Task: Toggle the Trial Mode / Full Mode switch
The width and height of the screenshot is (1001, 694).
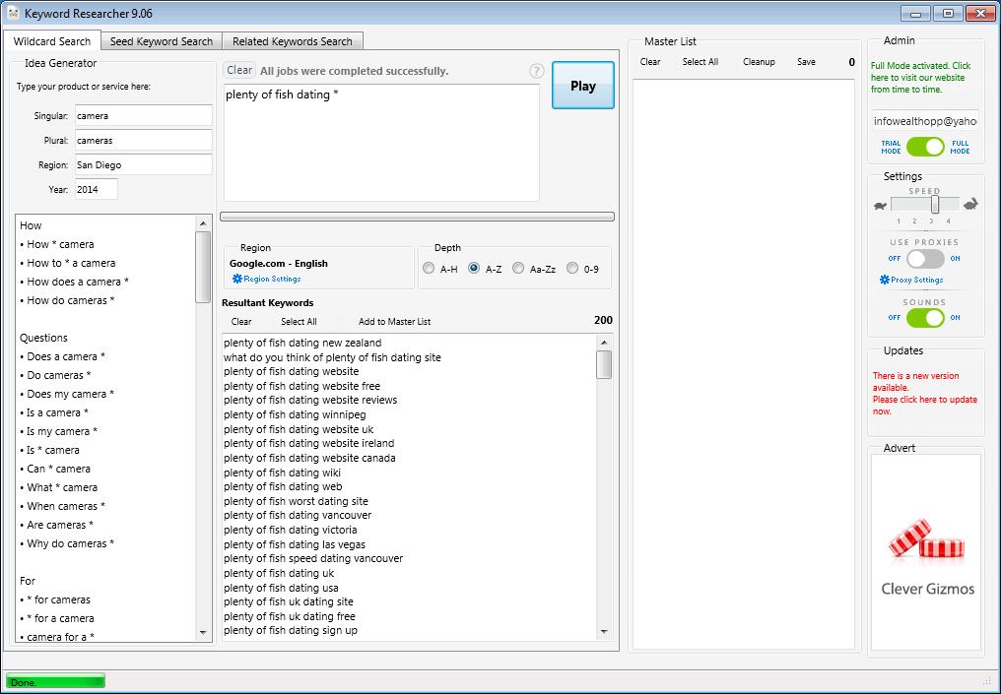Action: pos(925,147)
